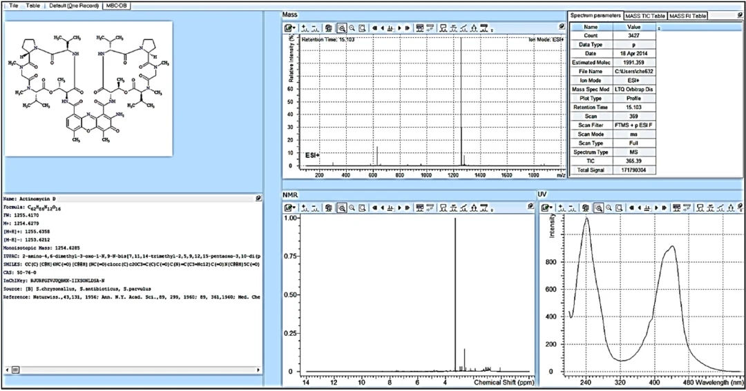746x391 pixels.
Task: Open the export dropdown in UV toolbar
Action: pyautogui.click(x=546, y=208)
